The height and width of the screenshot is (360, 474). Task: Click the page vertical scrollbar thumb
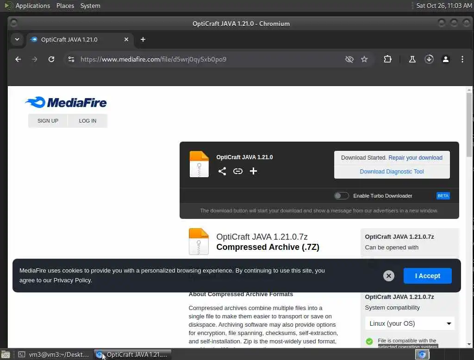pyautogui.click(x=469, y=124)
